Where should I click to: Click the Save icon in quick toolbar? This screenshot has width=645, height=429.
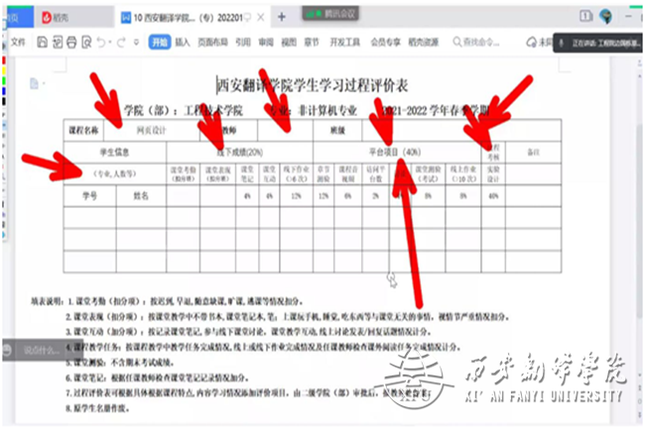click(x=42, y=42)
